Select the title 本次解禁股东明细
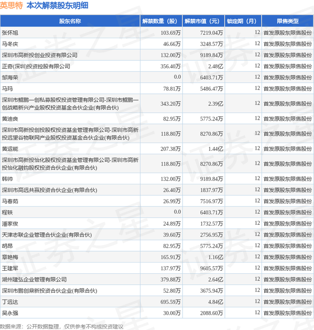Image resolution: width=314 pixels, height=330 pixels. click(x=57, y=5)
